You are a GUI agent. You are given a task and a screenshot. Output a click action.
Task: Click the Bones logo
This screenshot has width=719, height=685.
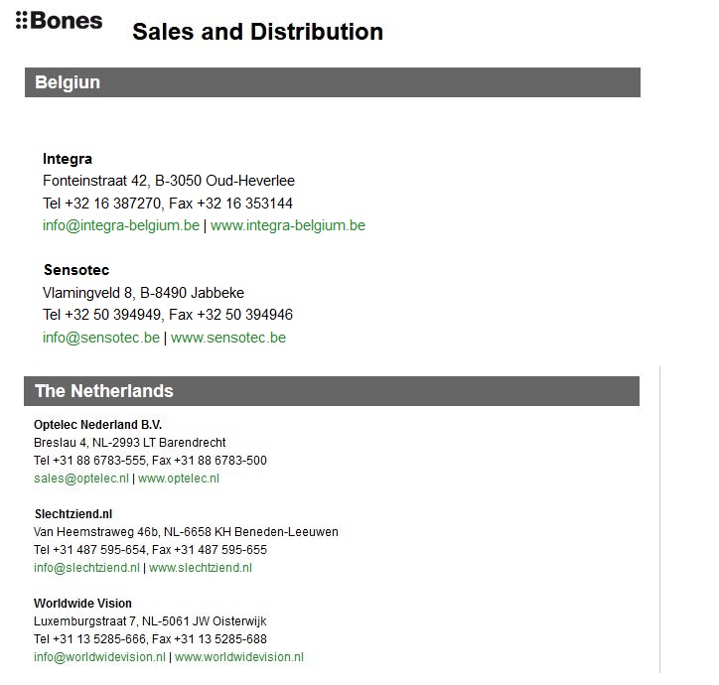click(x=60, y=20)
